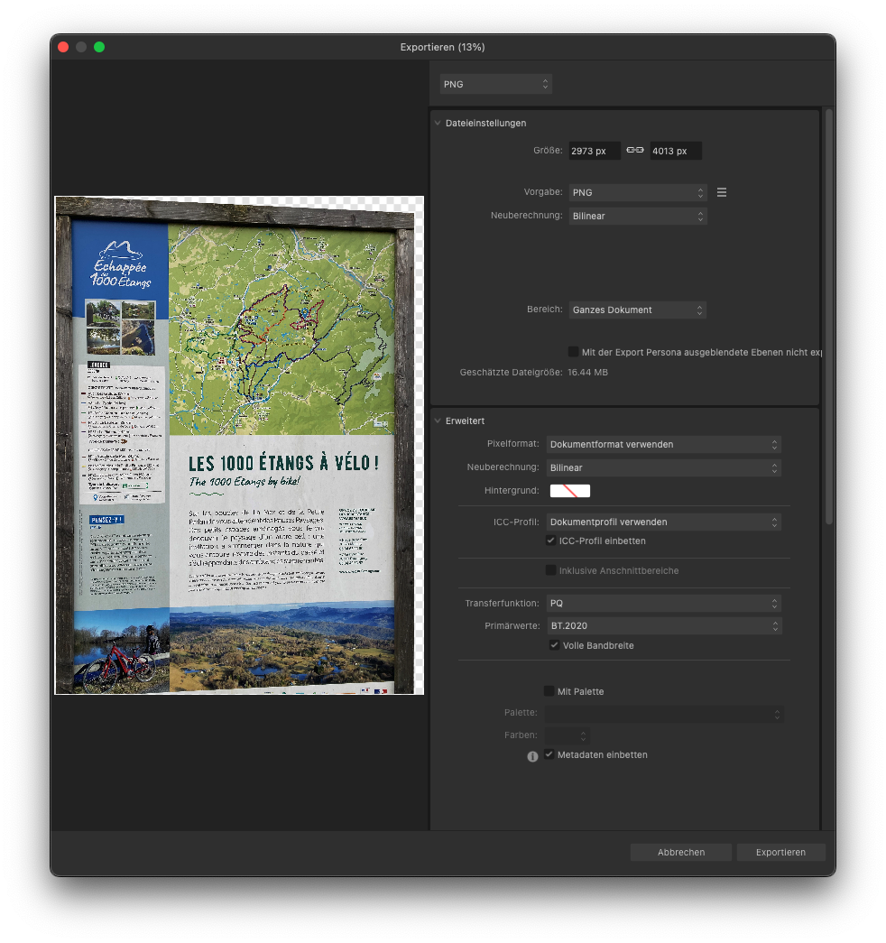886x943 pixels.
Task: Click the Exportieren button
Action: pos(780,852)
